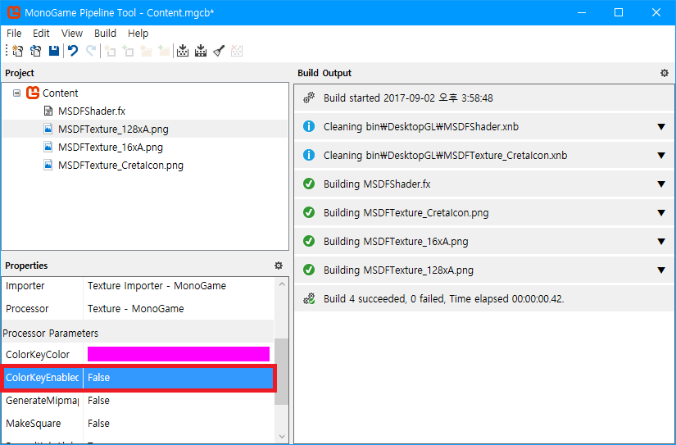676x445 pixels.
Task: Click the Add Existing Item toolbar icon
Action: click(x=128, y=51)
